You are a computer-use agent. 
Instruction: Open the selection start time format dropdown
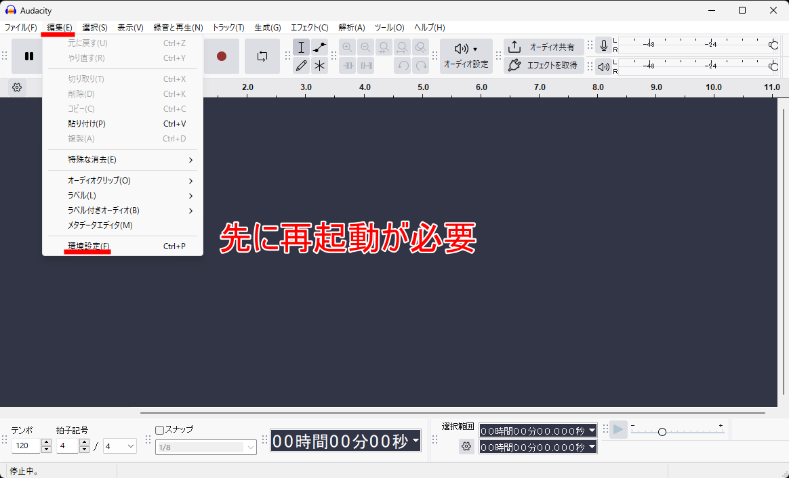pyautogui.click(x=592, y=431)
